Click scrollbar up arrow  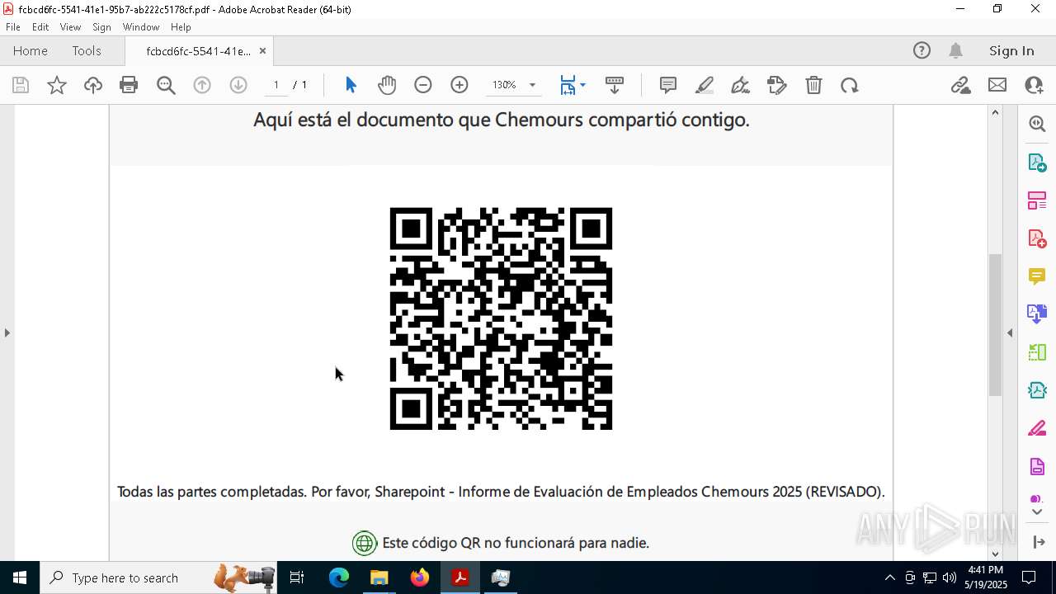pos(995,112)
